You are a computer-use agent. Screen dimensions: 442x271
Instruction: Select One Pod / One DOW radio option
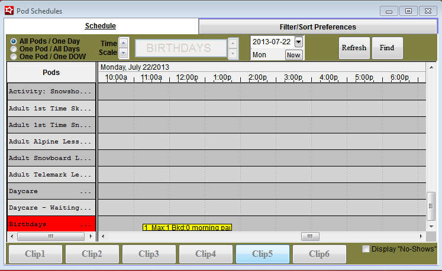click(x=14, y=57)
